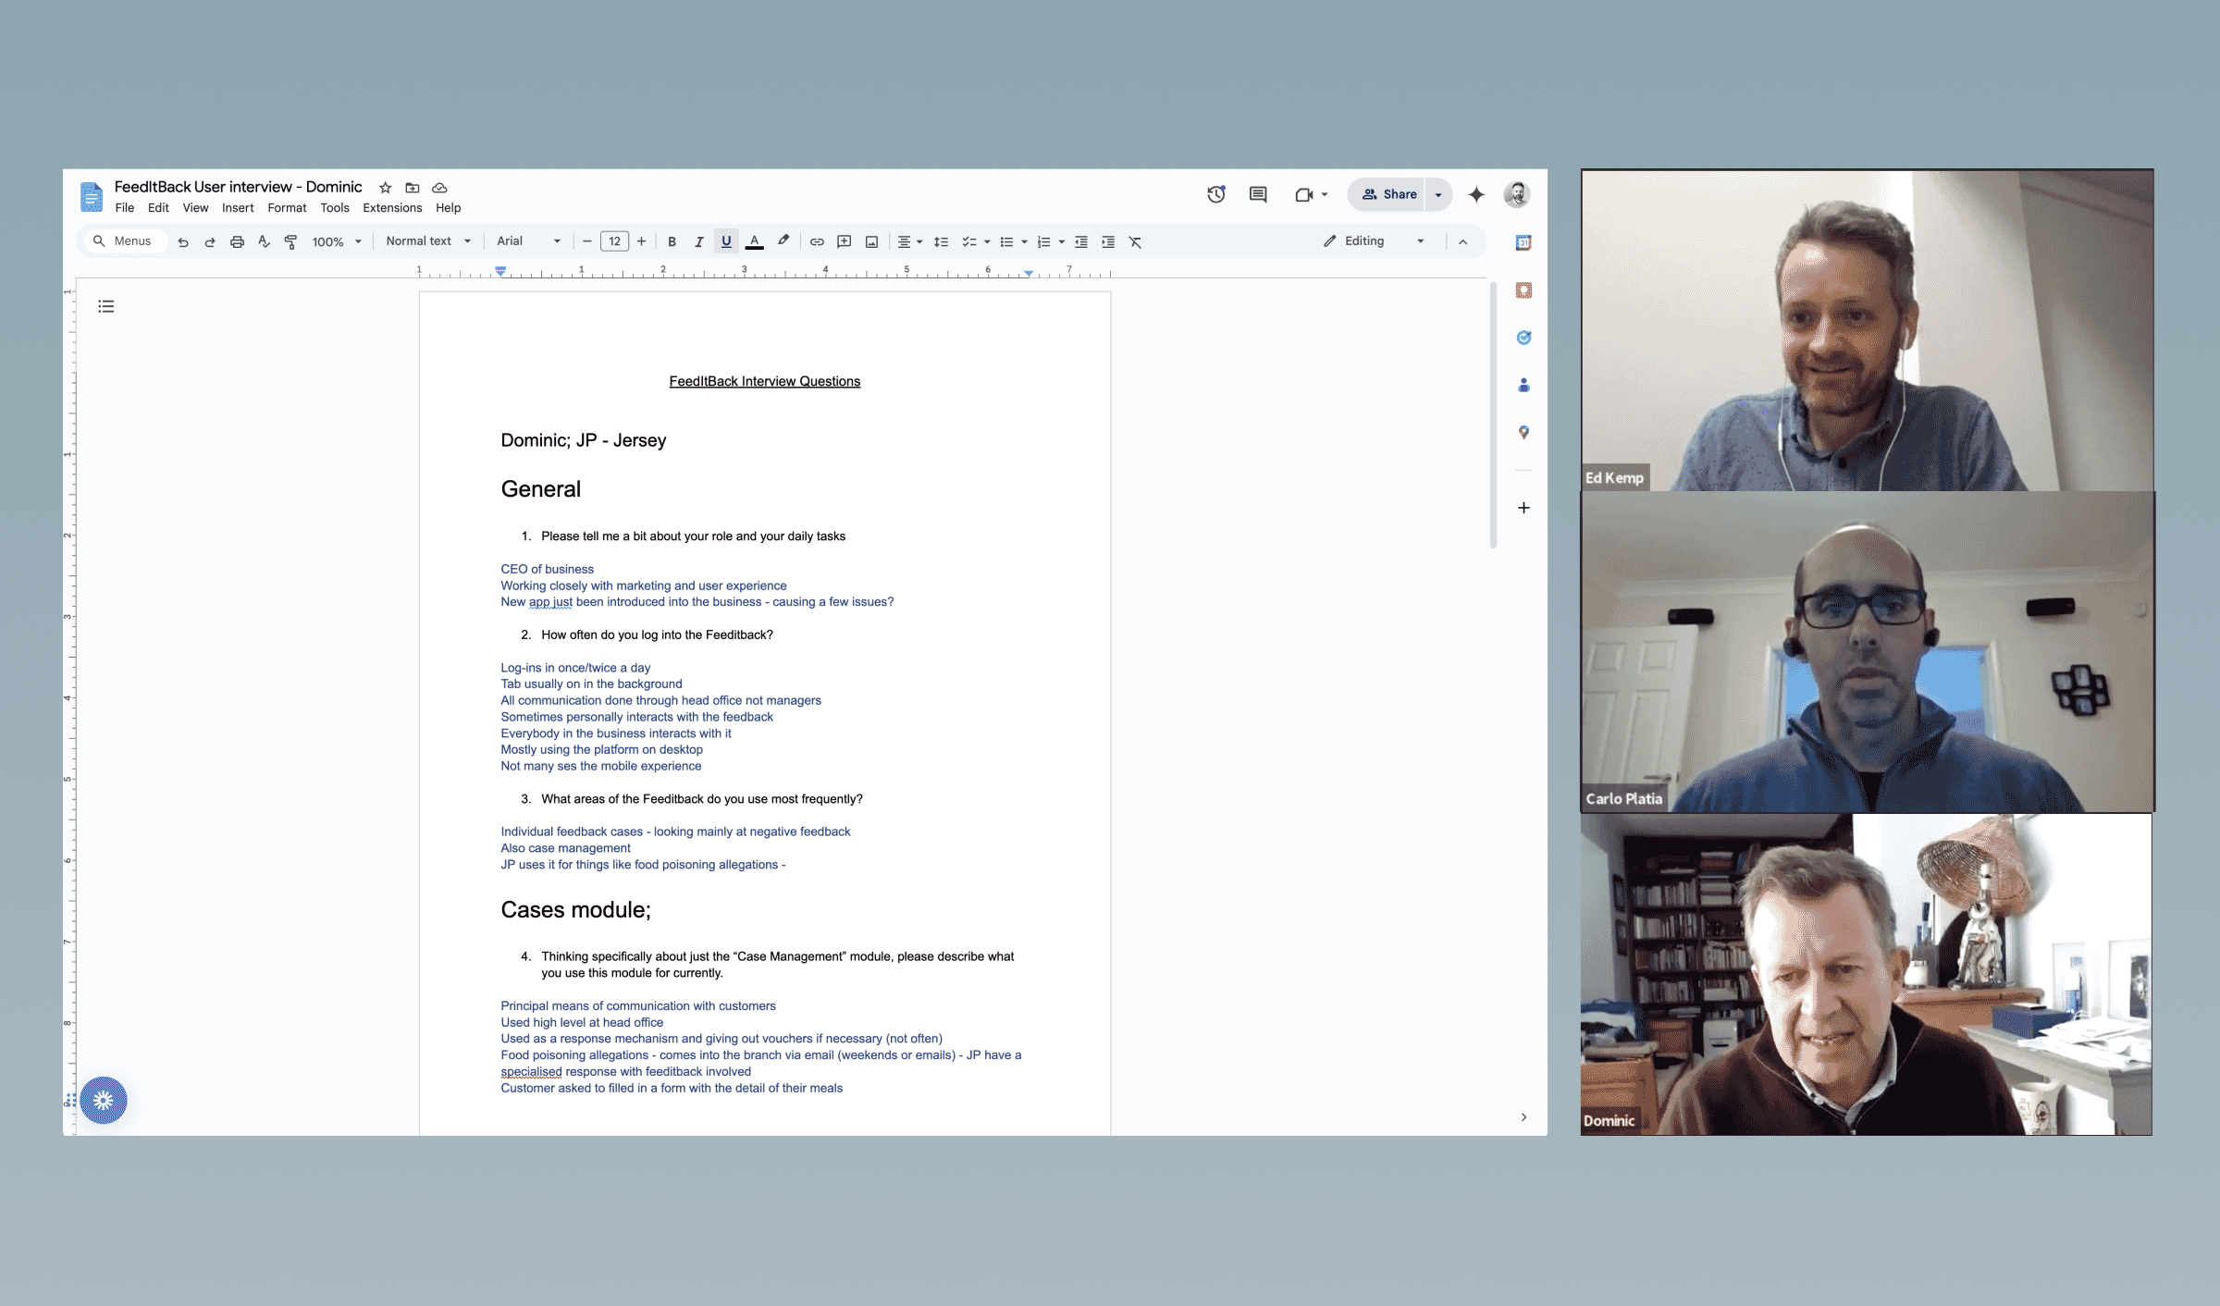Insert a link using the link icon
Image resolution: width=2220 pixels, height=1306 pixels.
[x=816, y=241]
